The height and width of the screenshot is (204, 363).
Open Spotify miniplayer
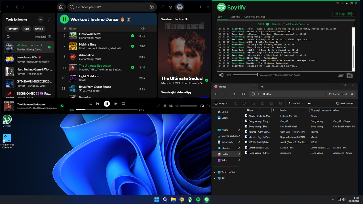tap(202, 106)
